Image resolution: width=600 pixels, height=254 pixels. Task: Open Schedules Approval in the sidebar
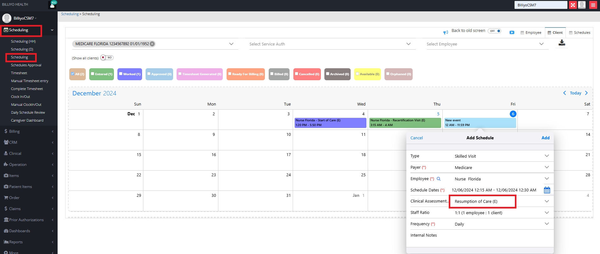[26, 65]
